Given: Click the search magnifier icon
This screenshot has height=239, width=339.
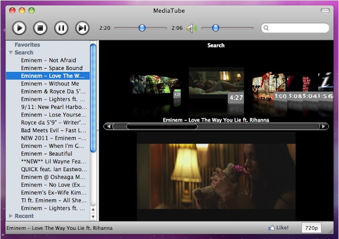Looking at the screenshot, I should (x=266, y=28).
